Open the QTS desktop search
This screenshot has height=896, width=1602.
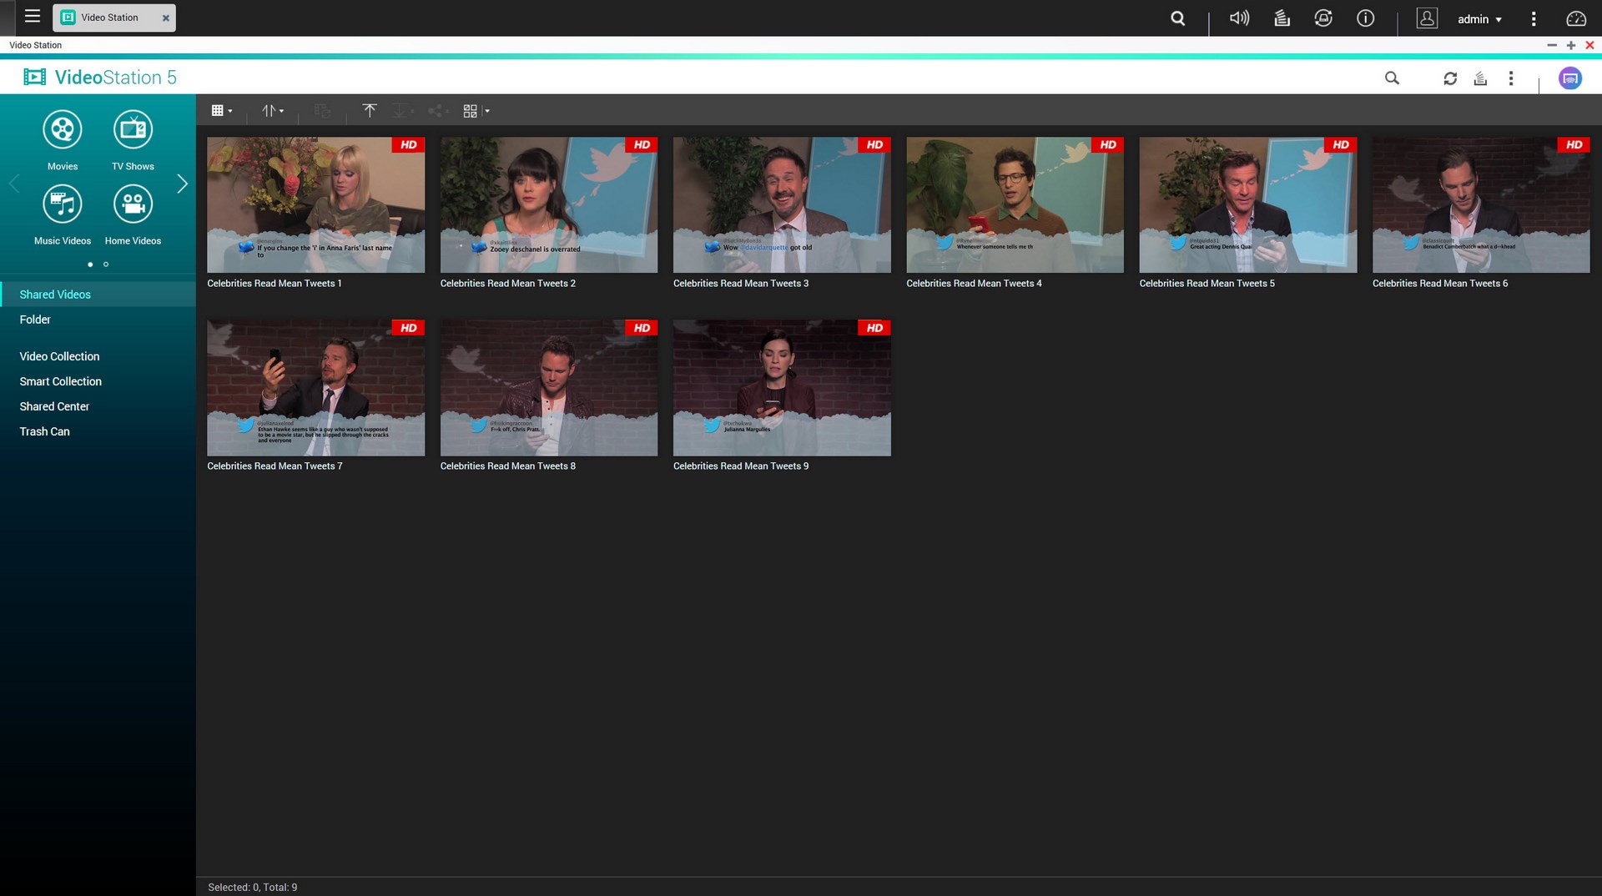[1177, 18]
